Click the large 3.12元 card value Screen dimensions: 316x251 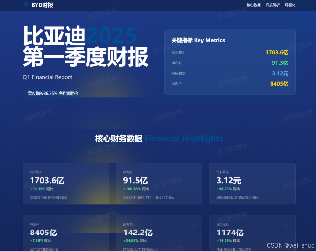(229, 181)
